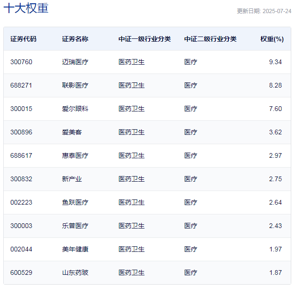The width and height of the screenshot is (295, 287).
Task: Click weight value 2.75
Action: tap(275, 179)
